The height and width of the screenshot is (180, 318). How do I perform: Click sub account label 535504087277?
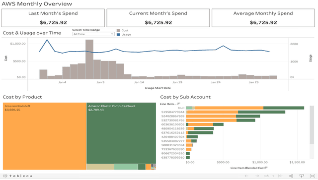[173, 141]
